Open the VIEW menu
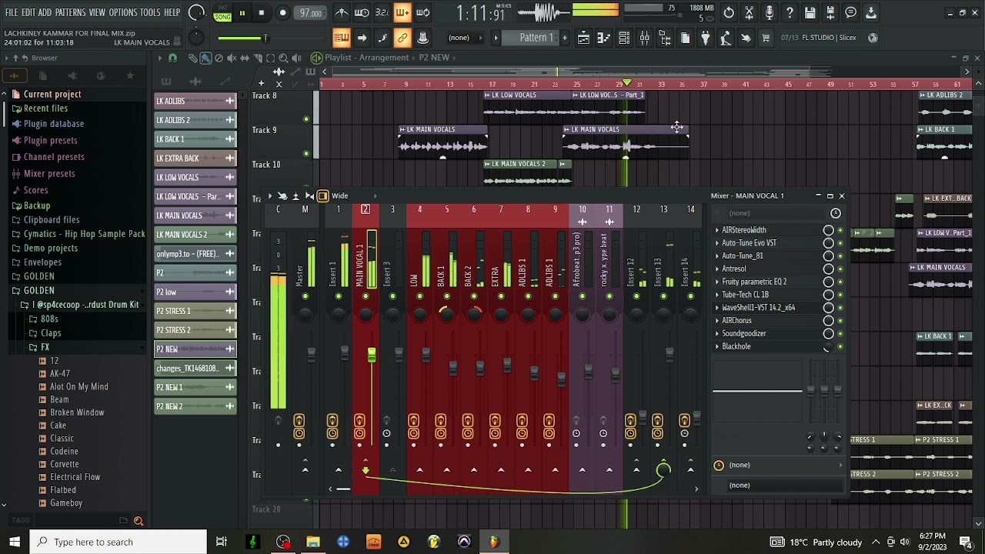Viewport: 985px width, 554px height. [x=97, y=12]
